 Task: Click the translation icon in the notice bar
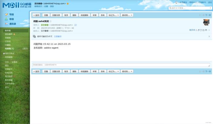34,36
